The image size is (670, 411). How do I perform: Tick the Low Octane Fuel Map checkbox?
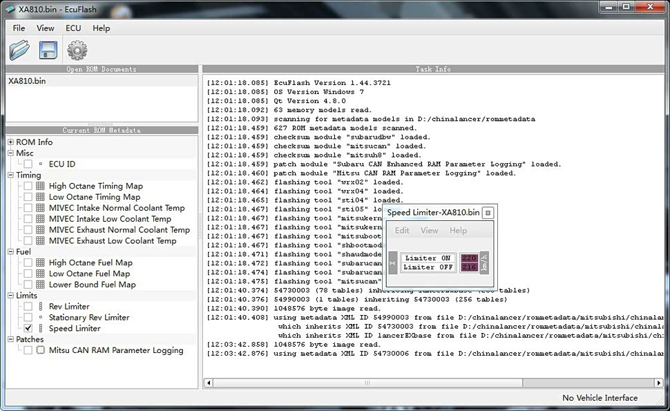28,274
